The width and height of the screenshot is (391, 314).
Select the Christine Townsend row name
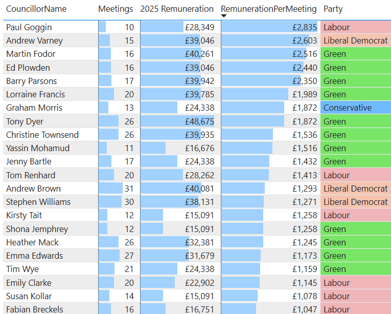(42, 135)
